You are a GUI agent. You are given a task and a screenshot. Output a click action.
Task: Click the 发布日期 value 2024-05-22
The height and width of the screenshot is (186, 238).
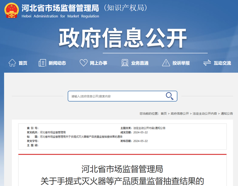coord(140,141)
